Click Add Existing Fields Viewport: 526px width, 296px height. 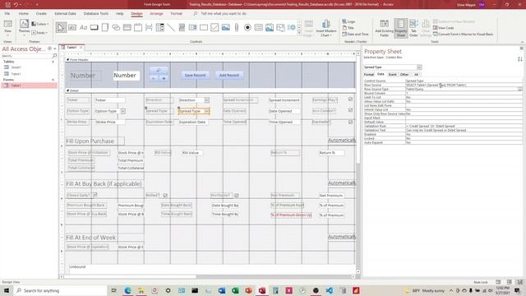[x=384, y=29]
